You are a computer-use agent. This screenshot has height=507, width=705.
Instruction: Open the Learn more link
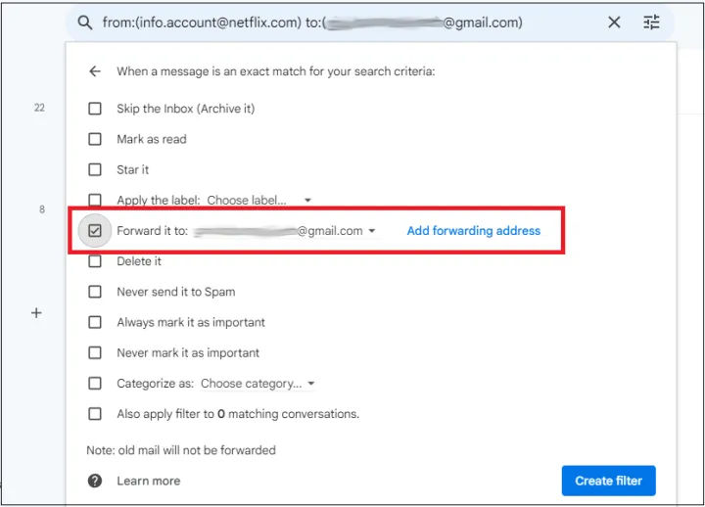(x=148, y=481)
